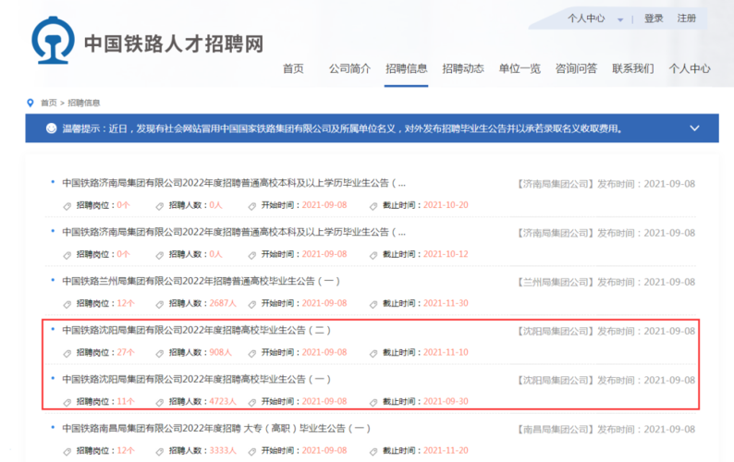This screenshot has height=462, width=734.
Task: Click tag icon beside 截止时间 2021-09-30
Action: [373, 403]
